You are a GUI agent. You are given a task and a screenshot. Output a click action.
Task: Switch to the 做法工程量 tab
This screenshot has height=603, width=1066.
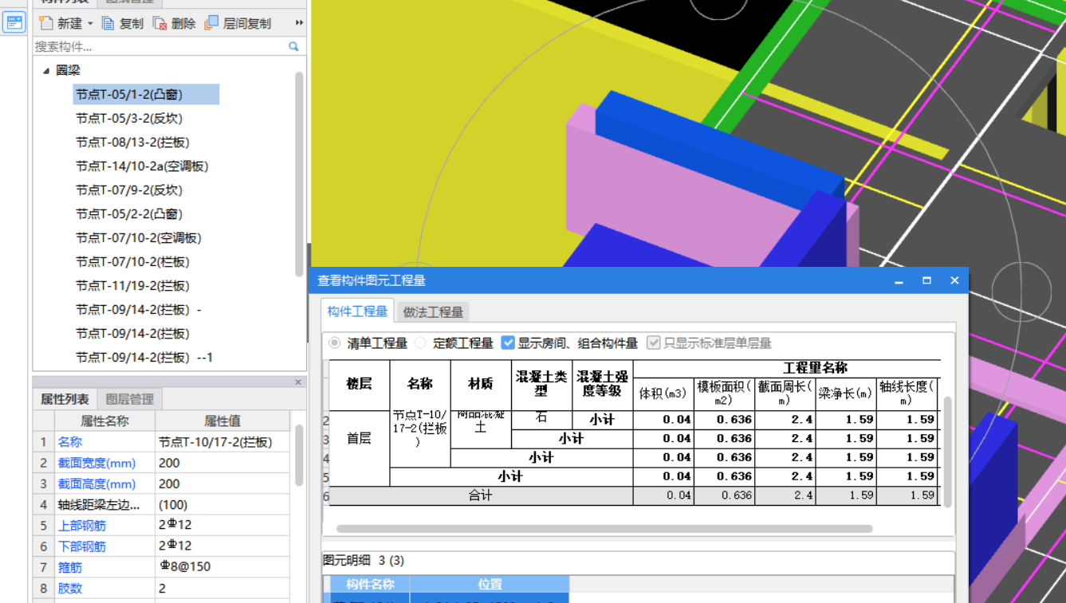tap(432, 312)
